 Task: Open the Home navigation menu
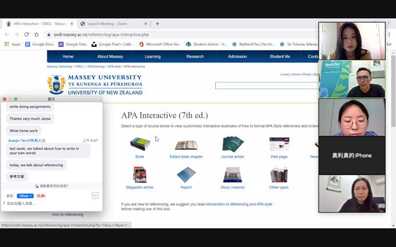pos(68,57)
